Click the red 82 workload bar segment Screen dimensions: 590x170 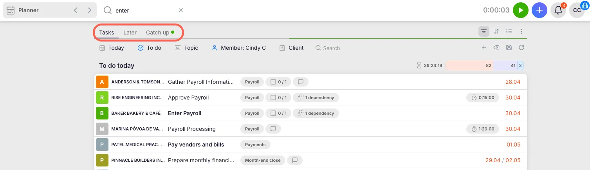point(469,65)
